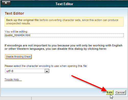This screenshot has height=100, width=128.
Task: Click the Cancel button
Action: (120, 92)
